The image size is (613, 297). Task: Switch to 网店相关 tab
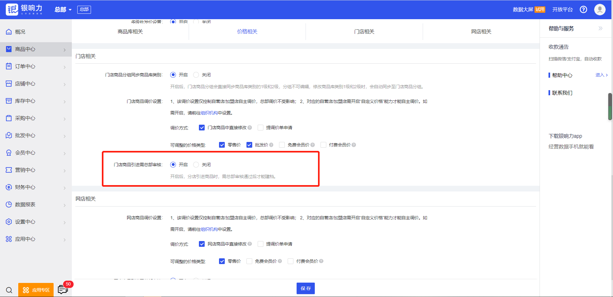coord(481,32)
